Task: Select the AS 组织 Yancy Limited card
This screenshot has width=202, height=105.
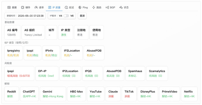Action: (33, 32)
